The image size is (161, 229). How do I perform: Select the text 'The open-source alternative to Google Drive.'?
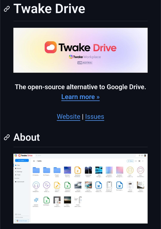[80, 87]
